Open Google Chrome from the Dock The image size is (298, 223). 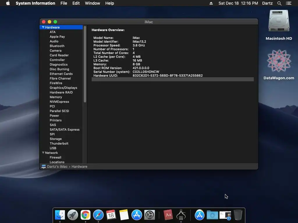click(86, 215)
